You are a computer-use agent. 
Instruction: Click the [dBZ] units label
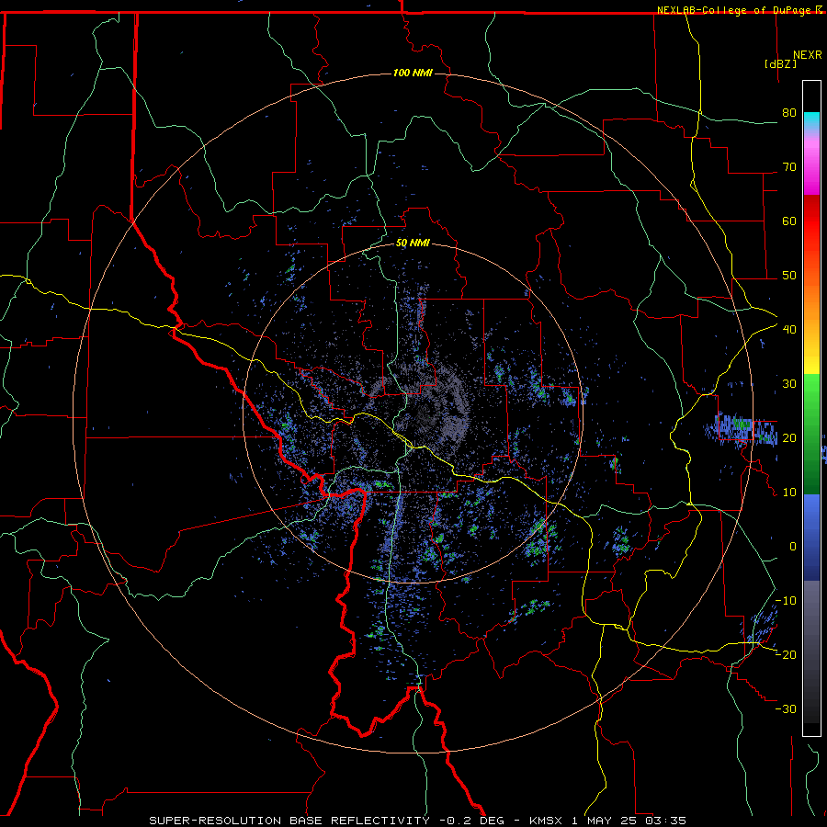tap(780, 63)
